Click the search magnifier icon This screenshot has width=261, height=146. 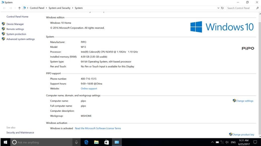coord(257,8)
